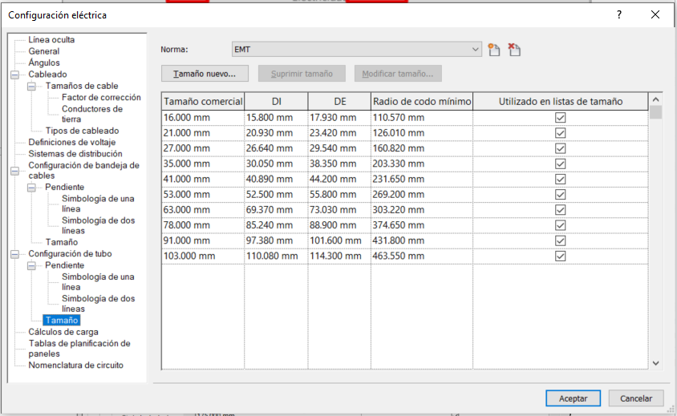The height and width of the screenshot is (416, 677).
Task: Toggle checkbox in the 78.000 mm row
Action: coord(561,225)
